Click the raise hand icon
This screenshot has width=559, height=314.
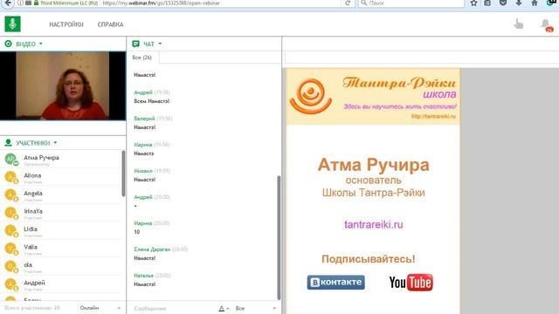519,24
